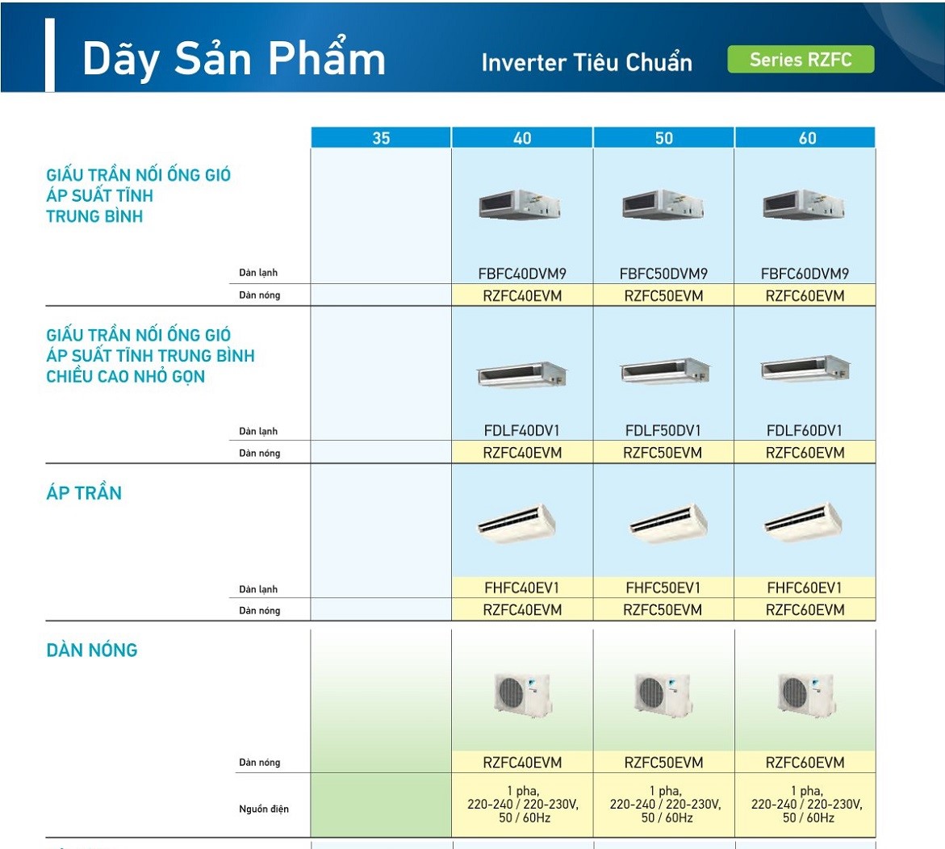
Task: Click the Nguồn điện row label
Action: [263, 809]
